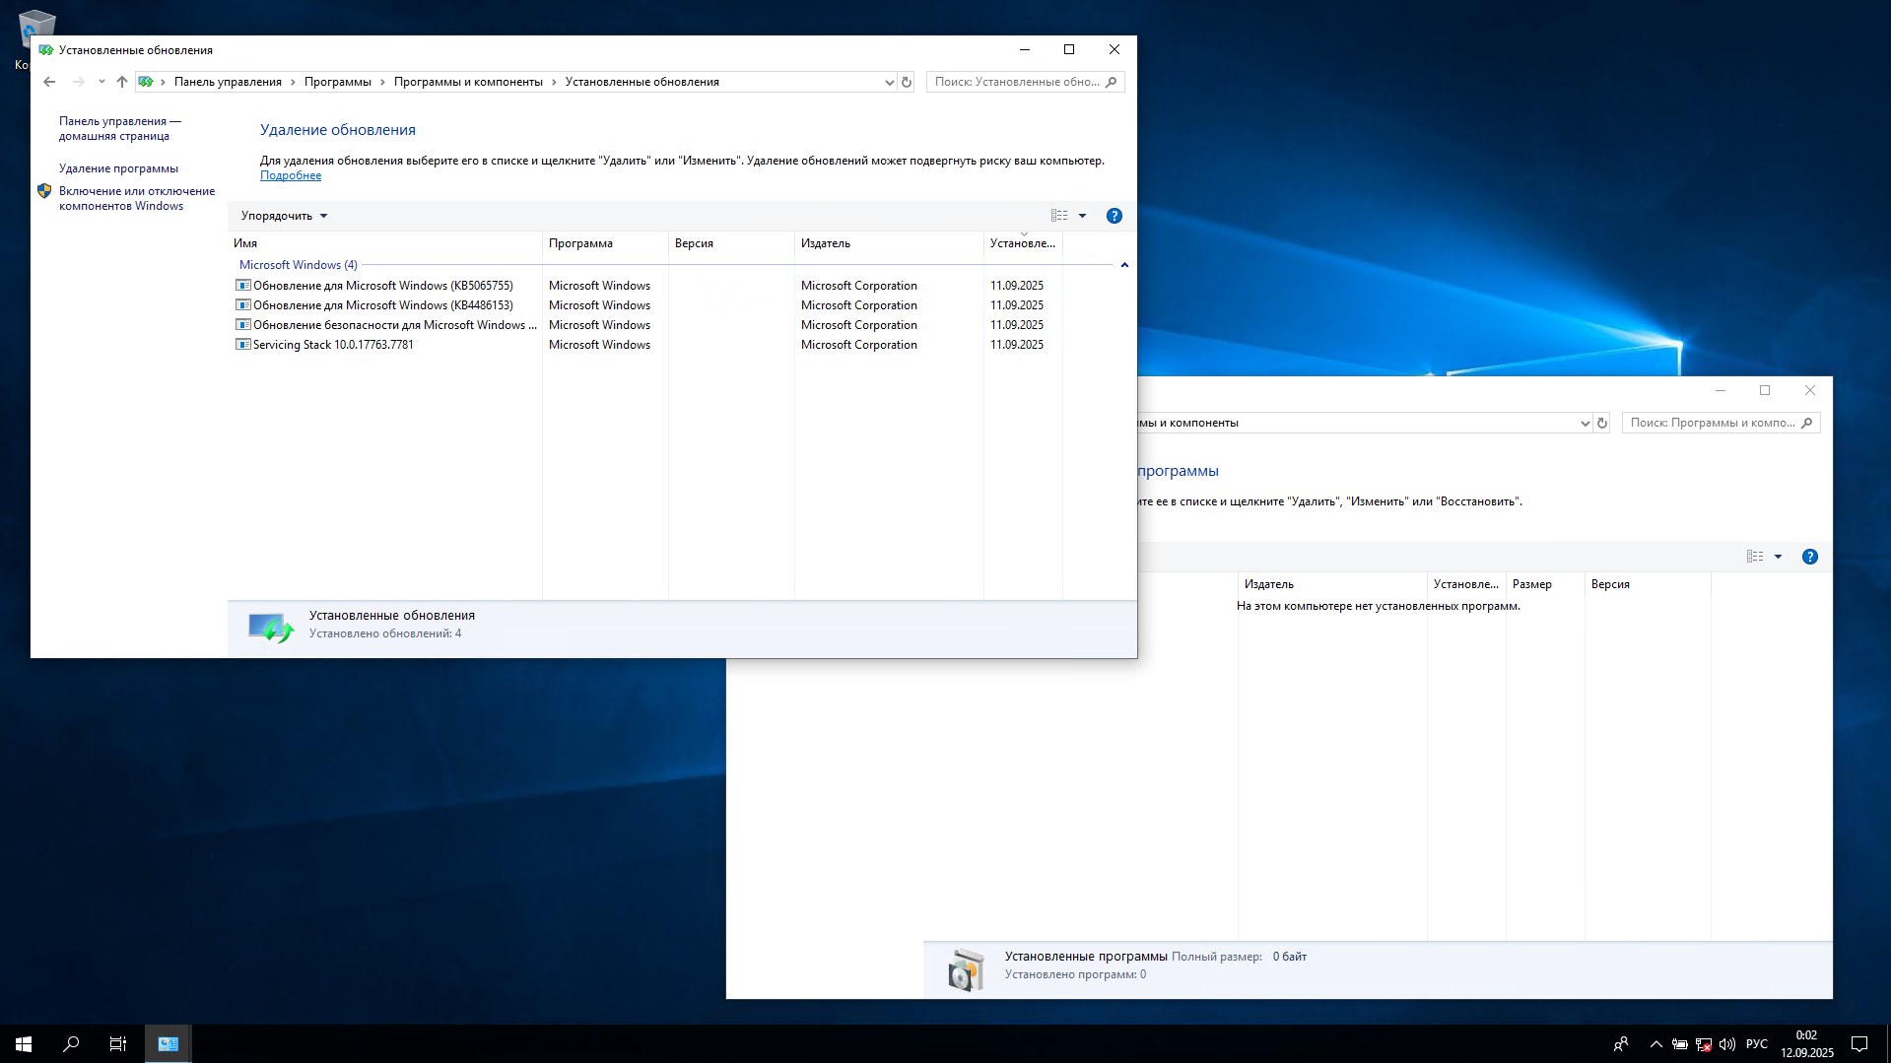
Task: Click the search magnifier in Updates window
Action: click(1112, 82)
